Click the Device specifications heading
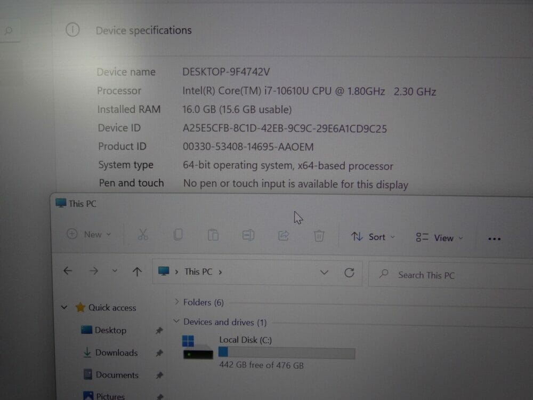The height and width of the screenshot is (400, 533). click(x=143, y=30)
